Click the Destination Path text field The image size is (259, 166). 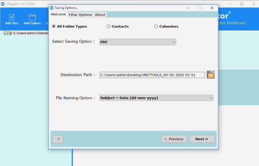[152, 75]
